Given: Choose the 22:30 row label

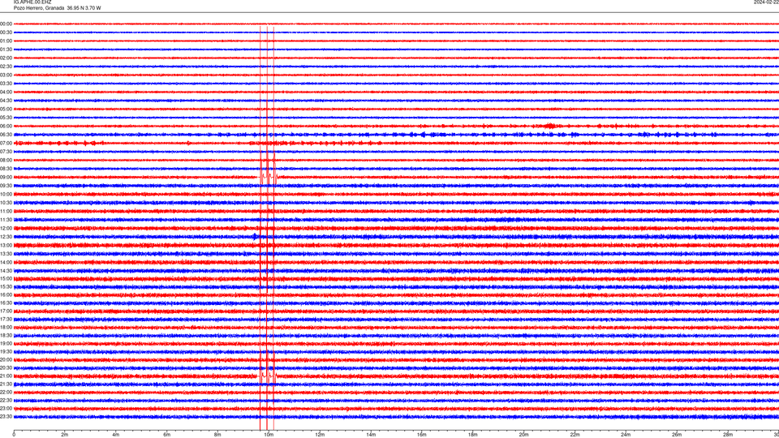Looking at the screenshot, I should 6,400.
